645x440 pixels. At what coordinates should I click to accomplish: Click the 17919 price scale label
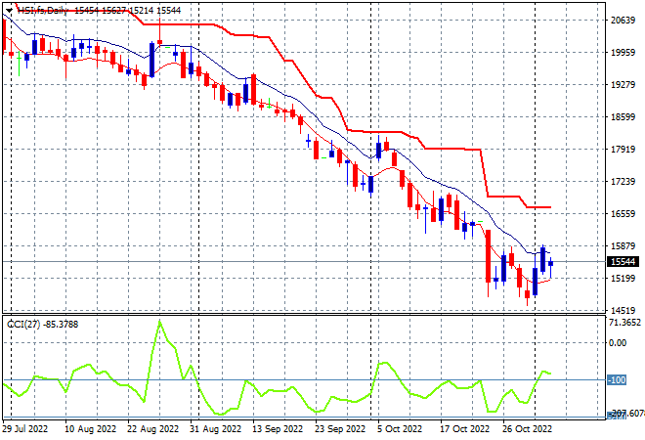[623, 149]
